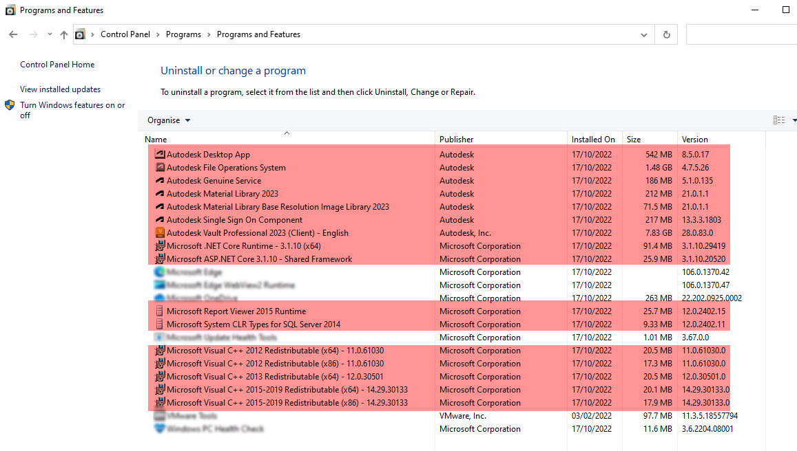This screenshot has height=451, width=797.
Task: Open View installed updates link
Action: pos(60,89)
